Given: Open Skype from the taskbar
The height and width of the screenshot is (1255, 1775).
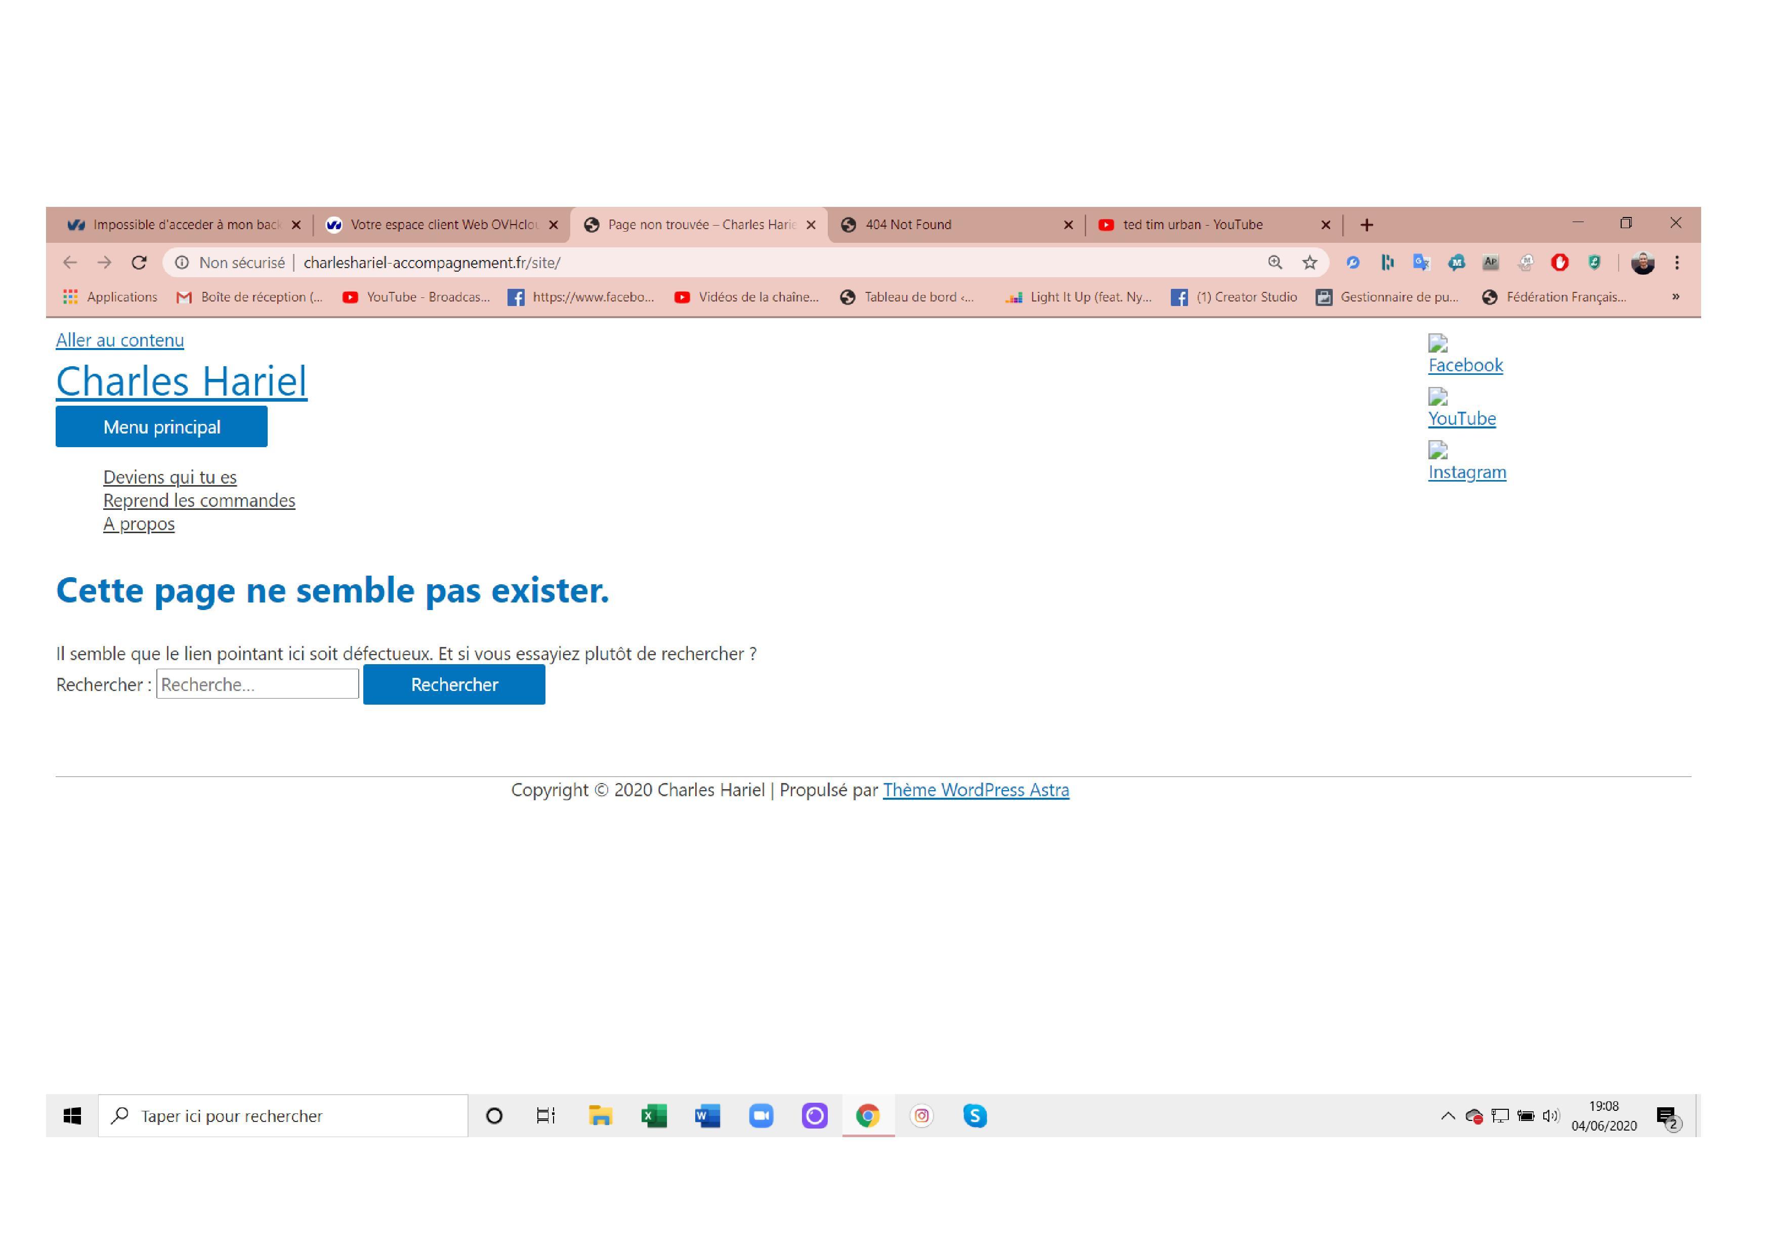Looking at the screenshot, I should click(974, 1115).
